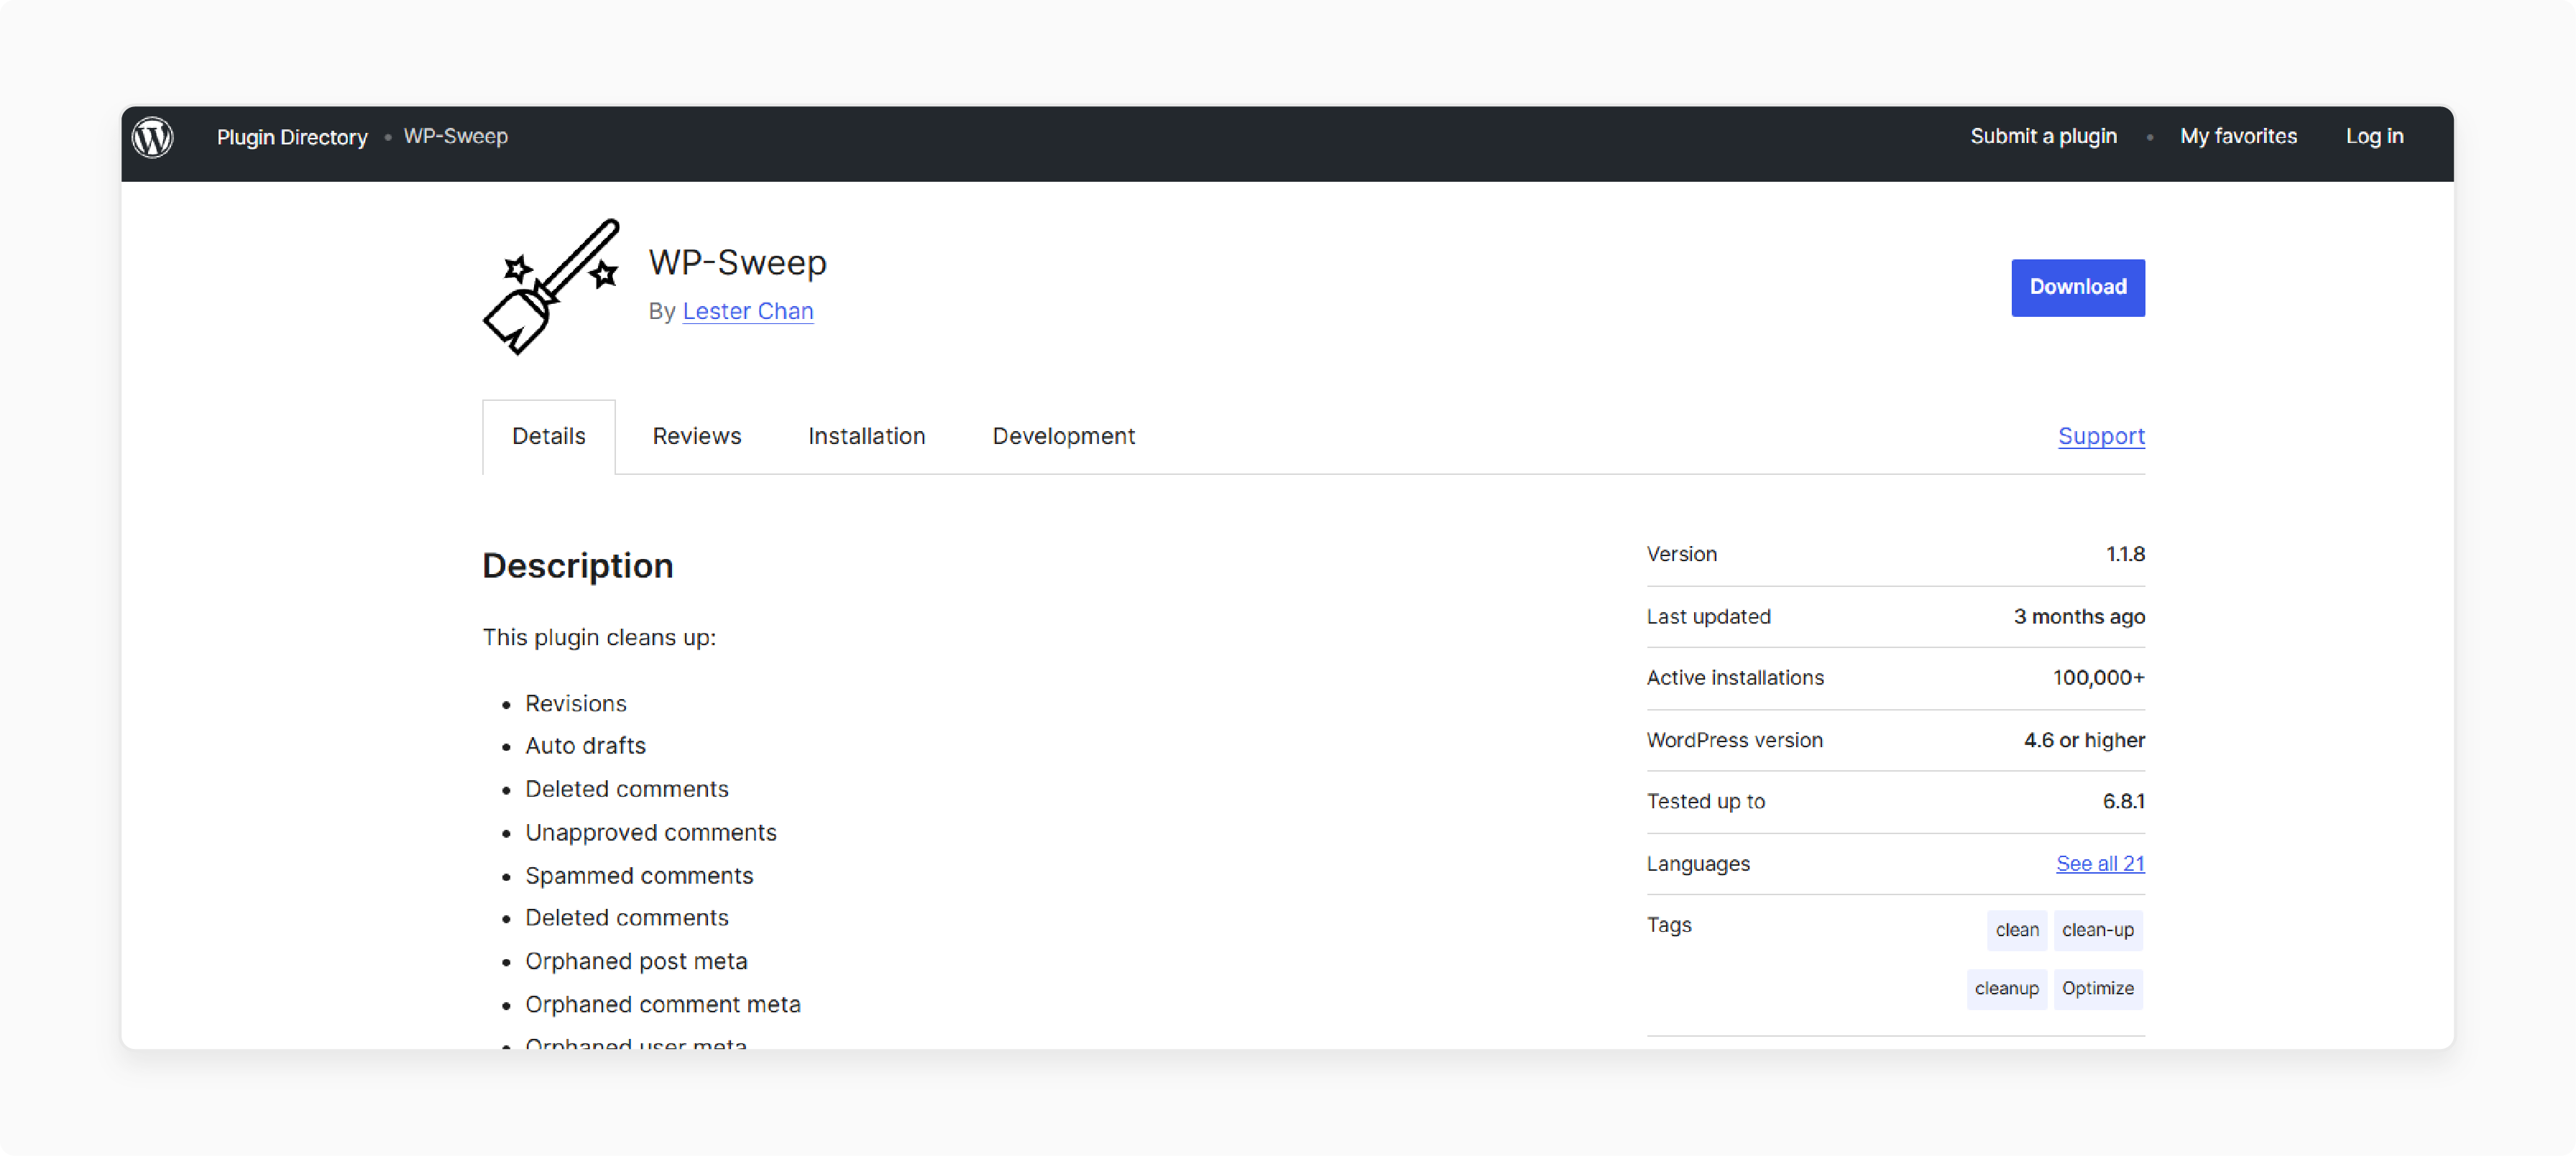Image resolution: width=2576 pixels, height=1156 pixels.
Task: Click the version value 1.1.8
Action: (2125, 554)
